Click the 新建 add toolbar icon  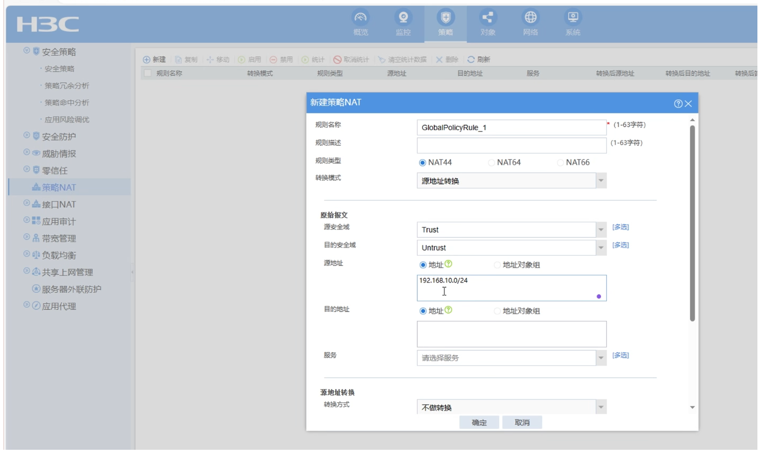[x=146, y=60]
